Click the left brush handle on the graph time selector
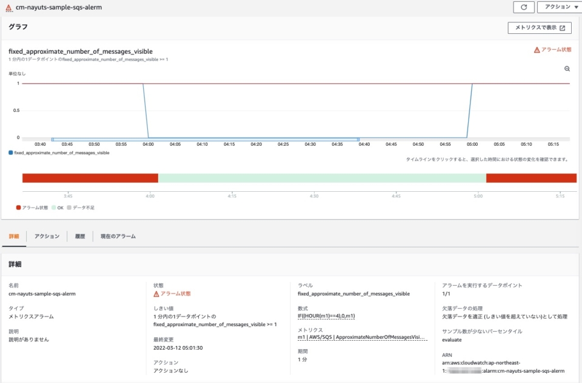This screenshot has width=582, height=383. point(53,138)
